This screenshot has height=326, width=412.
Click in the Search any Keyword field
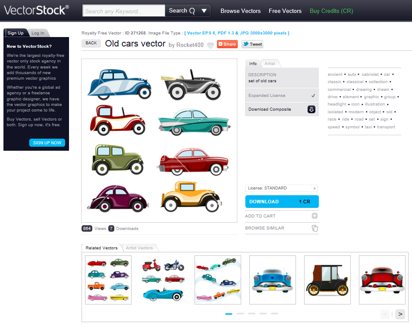tap(124, 11)
